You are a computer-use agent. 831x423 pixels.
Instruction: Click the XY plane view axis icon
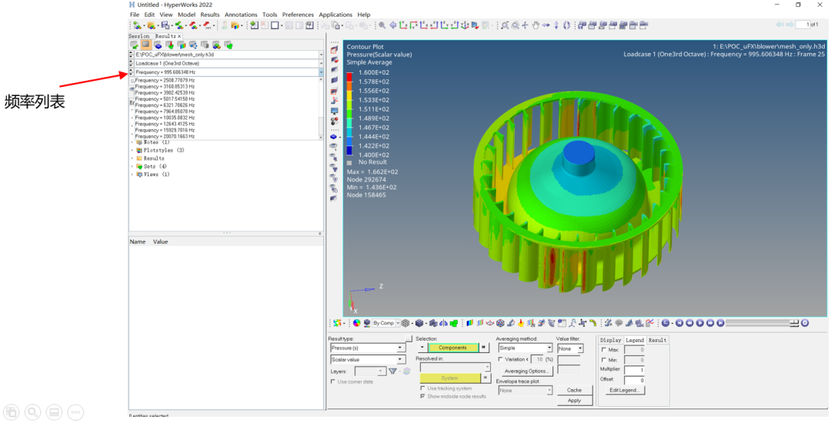(402, 25)
